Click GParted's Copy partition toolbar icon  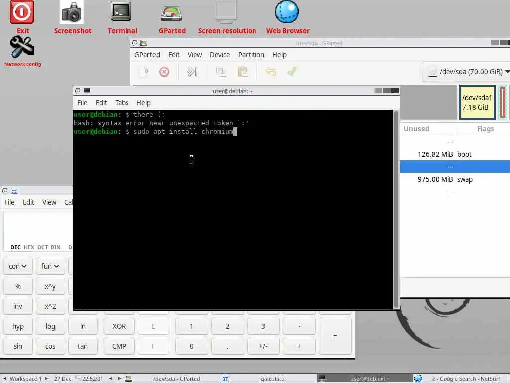(x=221, y=72)
